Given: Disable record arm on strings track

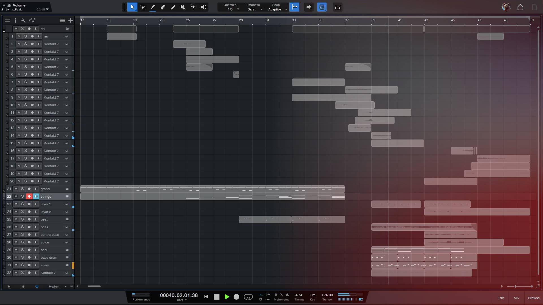Looking at the screenshot, I should click(x=29, y=197).
